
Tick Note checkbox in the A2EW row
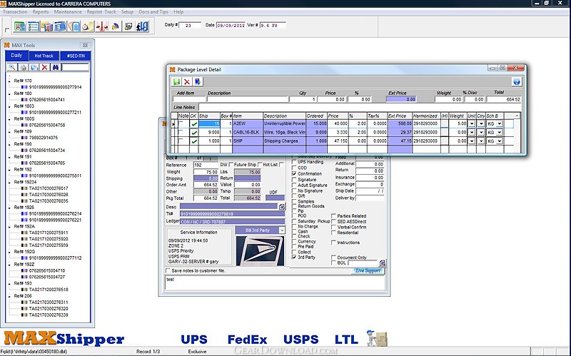click(181, 123)
